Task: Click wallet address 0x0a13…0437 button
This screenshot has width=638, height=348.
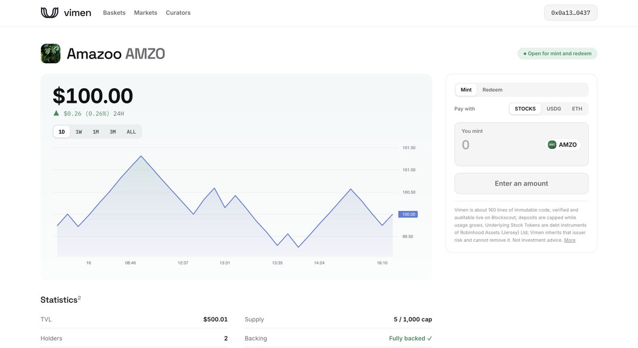Action: coord(570,13)
